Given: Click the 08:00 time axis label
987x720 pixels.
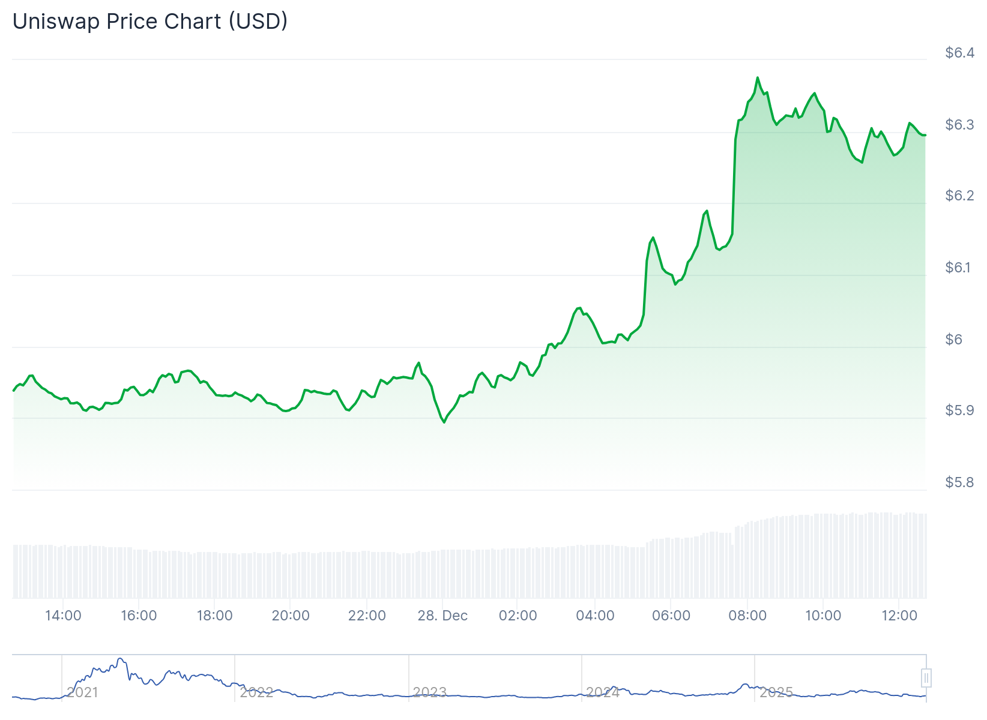Looking at the screenshot, I should [x=747, y=616].
